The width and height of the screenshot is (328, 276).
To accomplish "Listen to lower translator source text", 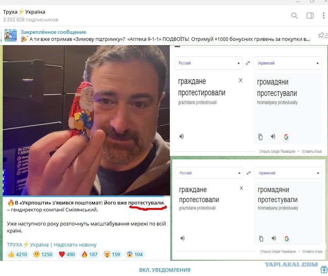I will [182, 238].
